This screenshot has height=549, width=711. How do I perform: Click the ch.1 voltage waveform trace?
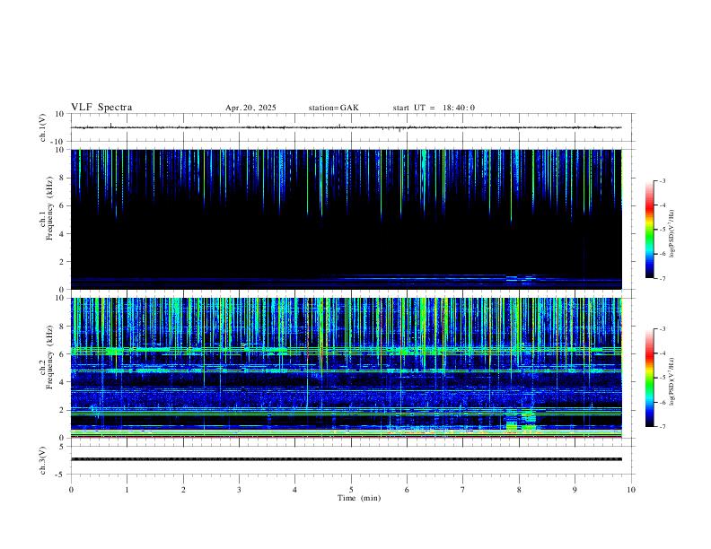pos(346,127)
